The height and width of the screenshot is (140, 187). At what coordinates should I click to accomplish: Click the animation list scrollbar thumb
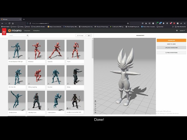click(93, 49)
